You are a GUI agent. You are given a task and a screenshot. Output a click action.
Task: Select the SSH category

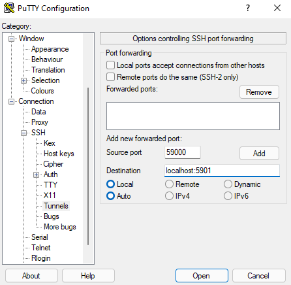click(x=38, y=133)
